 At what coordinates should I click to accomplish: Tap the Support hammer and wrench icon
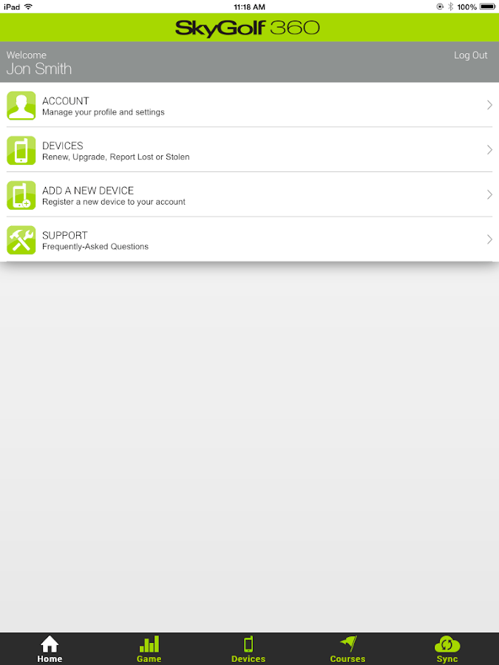point(21,240)
